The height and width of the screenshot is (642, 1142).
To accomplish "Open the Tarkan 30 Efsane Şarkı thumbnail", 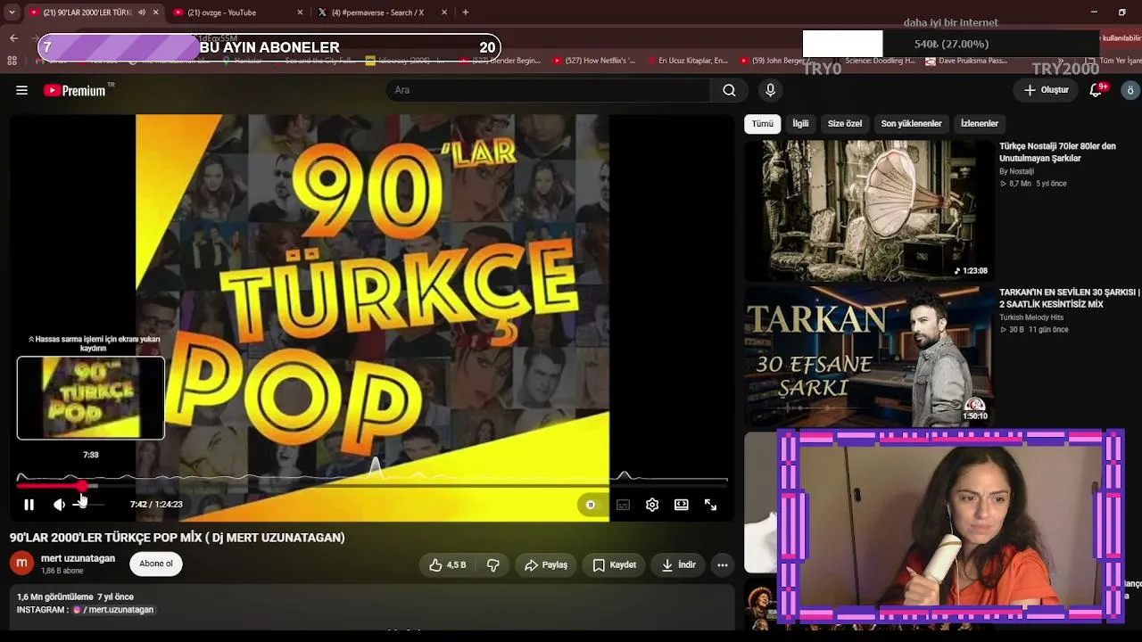I will (868, 356).
